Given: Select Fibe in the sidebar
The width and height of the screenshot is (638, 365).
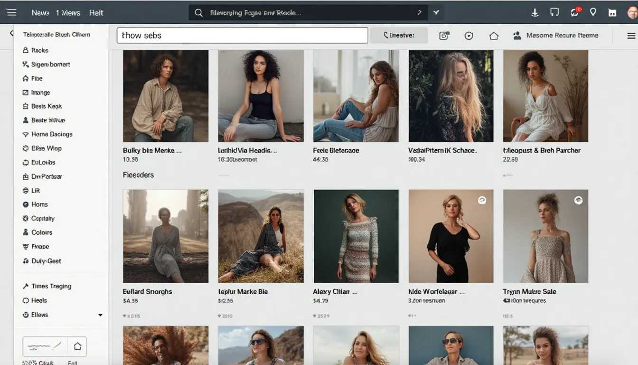Looking at the screenshot, I should coord(32,78).
